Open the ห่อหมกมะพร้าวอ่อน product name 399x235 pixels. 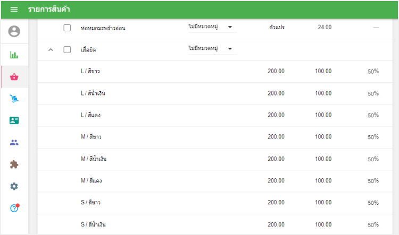click(103, 28)
